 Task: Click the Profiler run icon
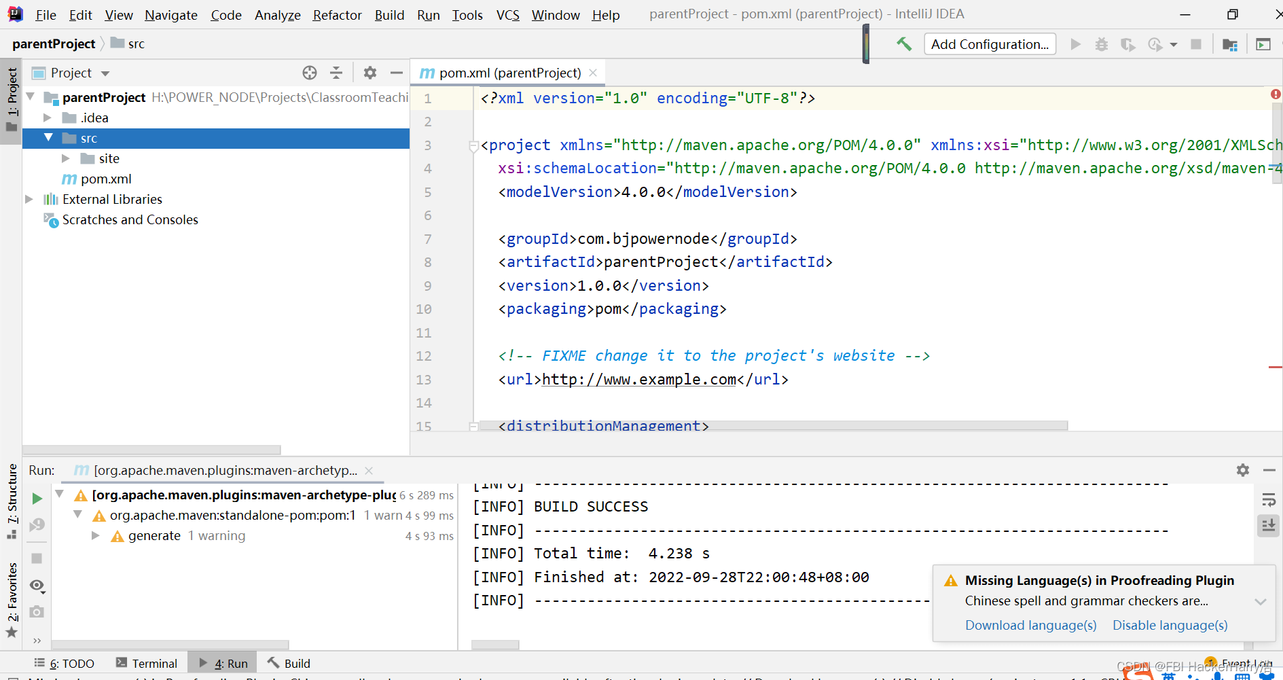tap(1155, 44)
